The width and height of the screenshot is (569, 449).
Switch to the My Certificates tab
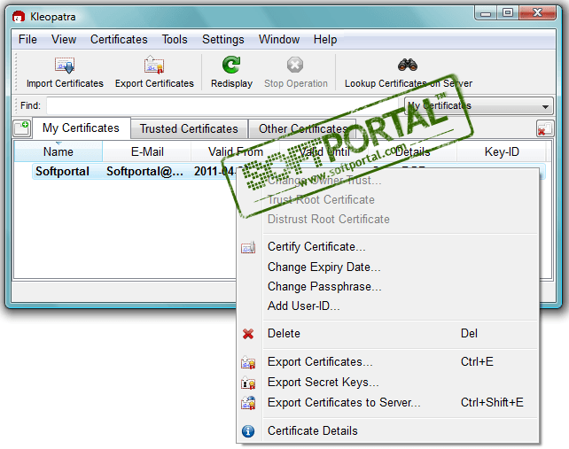click(x=81, y=128)
